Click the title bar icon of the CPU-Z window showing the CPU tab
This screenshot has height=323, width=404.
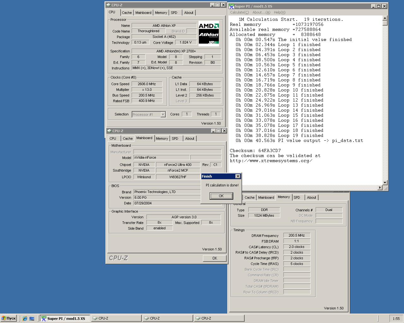coord(108,5)
